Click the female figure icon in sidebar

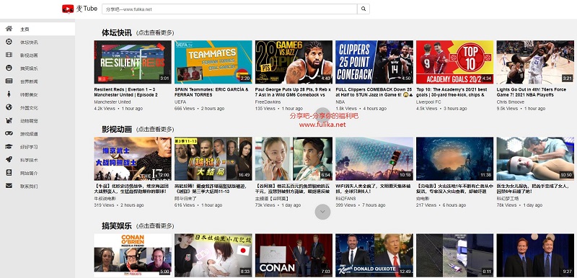[x=9, y=94]
